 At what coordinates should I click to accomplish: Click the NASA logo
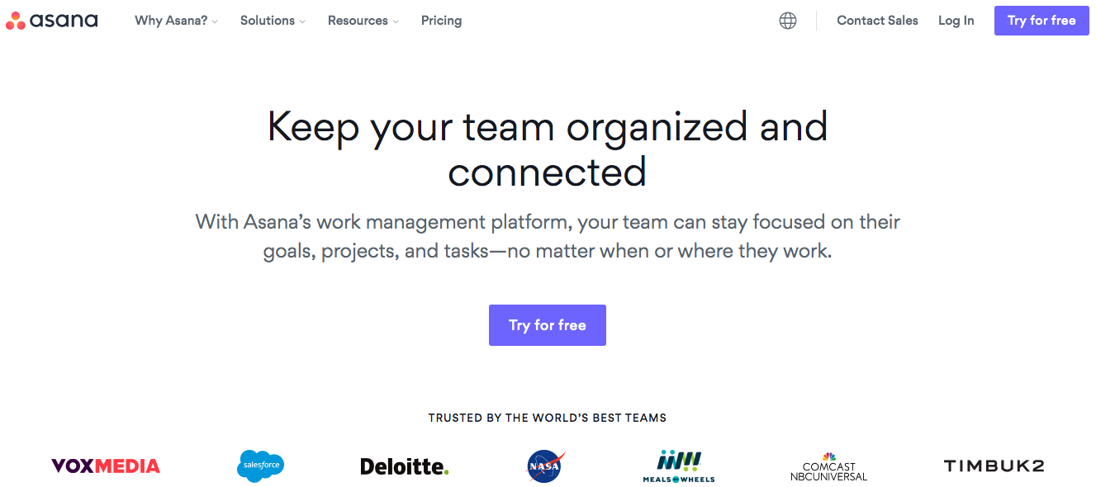[x=546, y=466]
